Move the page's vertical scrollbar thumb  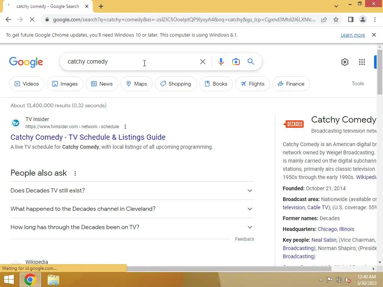(380, 72)
